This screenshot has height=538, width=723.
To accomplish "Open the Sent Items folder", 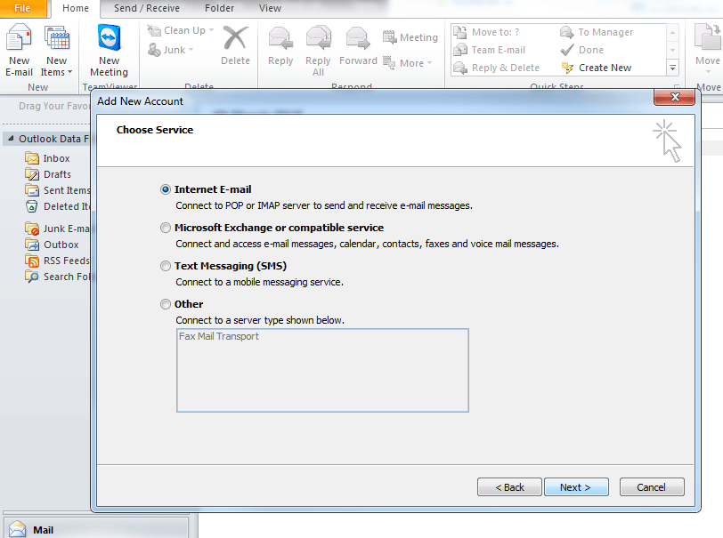I will click(58, 190).
